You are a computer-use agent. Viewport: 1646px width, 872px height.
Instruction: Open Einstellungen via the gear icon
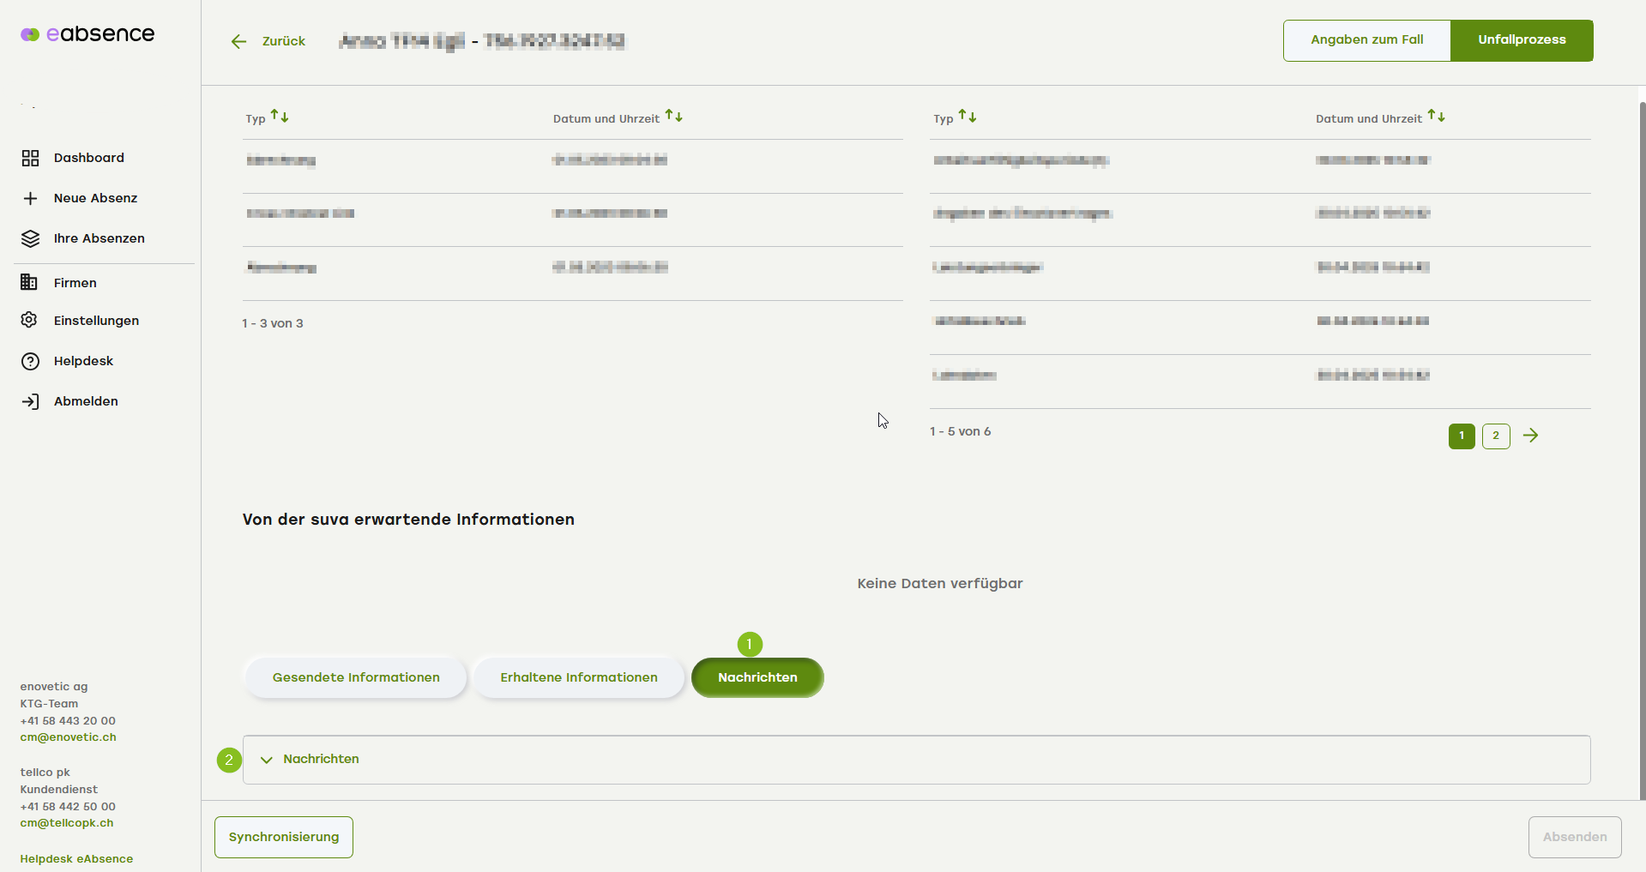click(x=29, y=320)
